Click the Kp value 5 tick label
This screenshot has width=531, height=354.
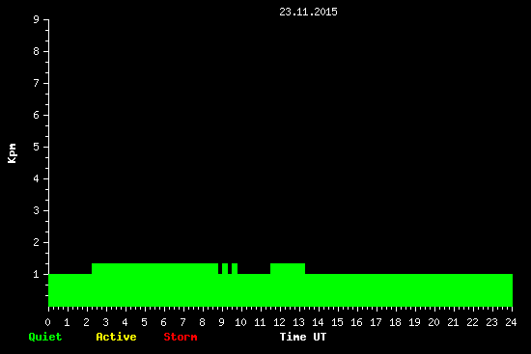point(37,147)
